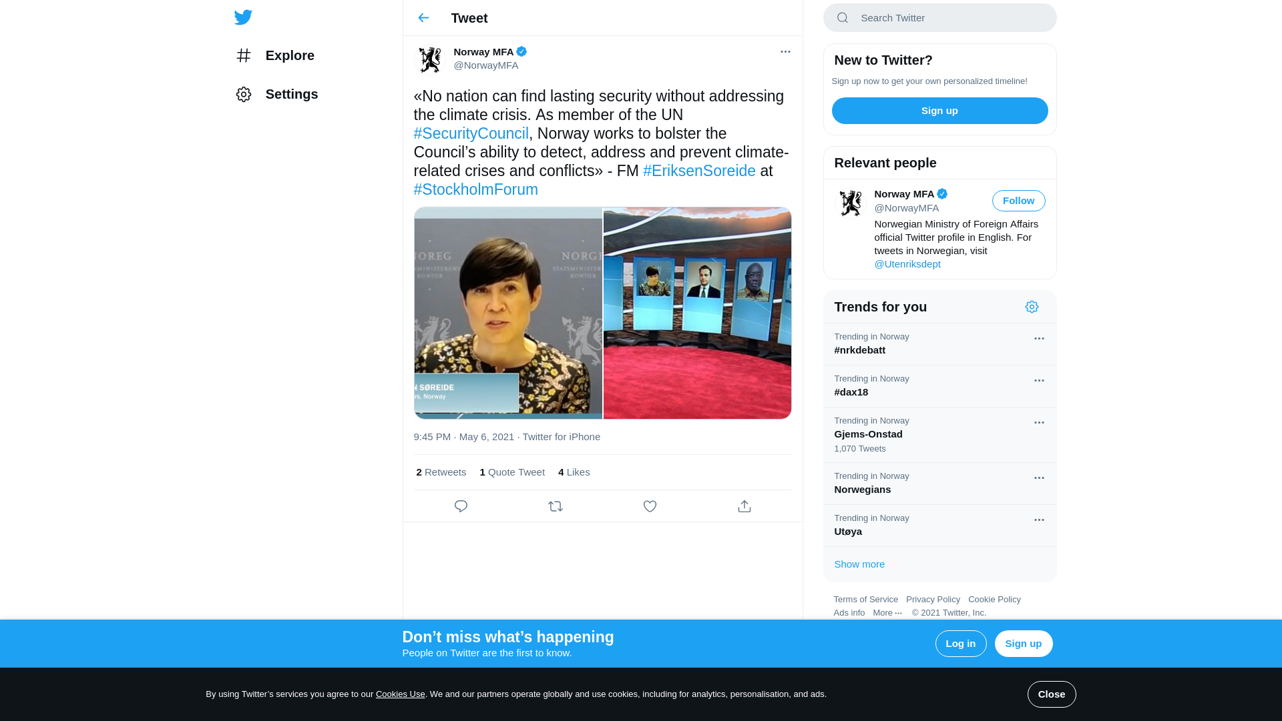The height and width of the screenshot is (721, 1282).
Task: Click the Search Twitter field
Action: (x=948, y=18)
